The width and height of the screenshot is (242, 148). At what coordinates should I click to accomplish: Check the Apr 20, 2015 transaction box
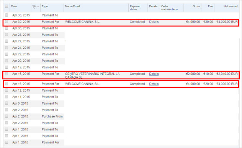click(7, 61)
